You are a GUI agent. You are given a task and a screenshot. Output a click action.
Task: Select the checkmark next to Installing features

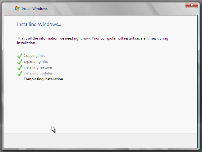coord(20,68)
